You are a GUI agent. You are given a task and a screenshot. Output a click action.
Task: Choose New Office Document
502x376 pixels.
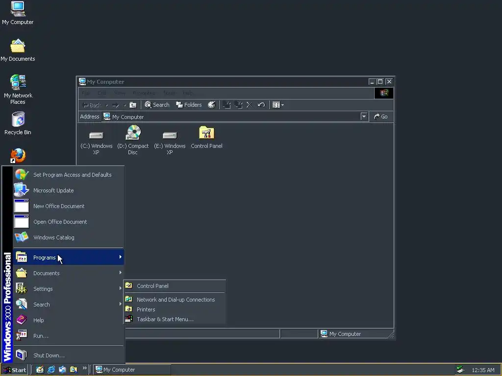click(x=68, y=206)
